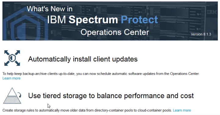Image resolution: width=220 pixels, height=115 pixels.
Task: Click the Use tiered storage heading
Action: pyautogui.click(x=111, y=96)
